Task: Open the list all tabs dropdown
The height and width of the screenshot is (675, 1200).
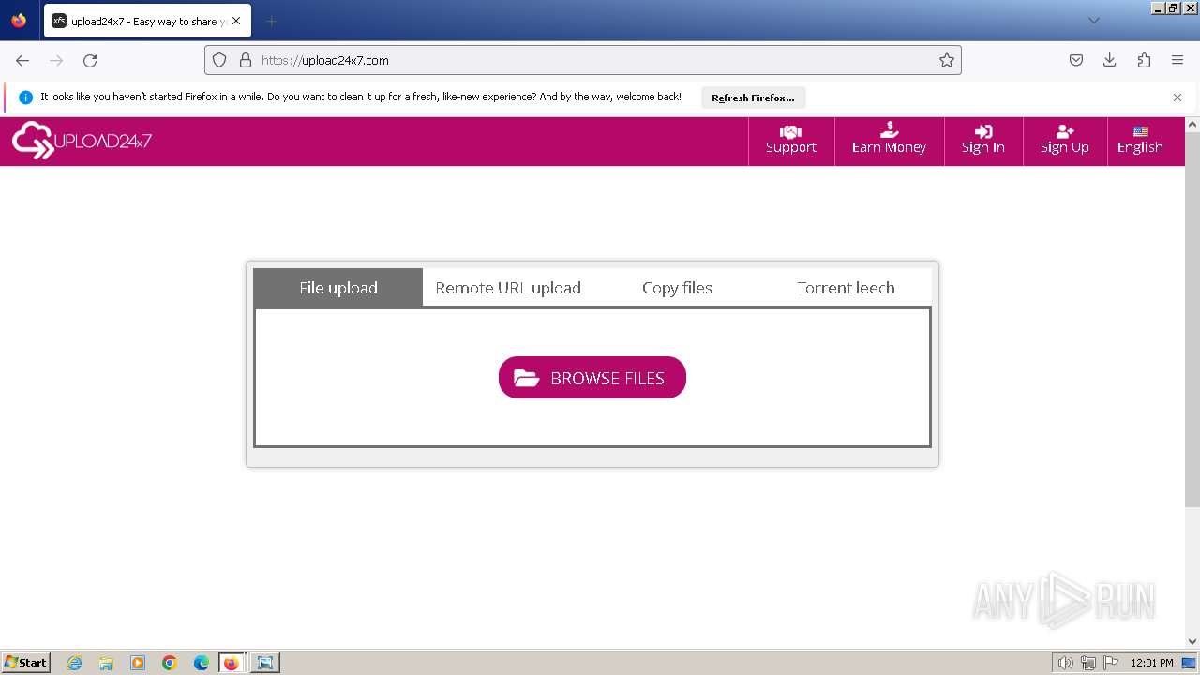Action: [1093, 21]
